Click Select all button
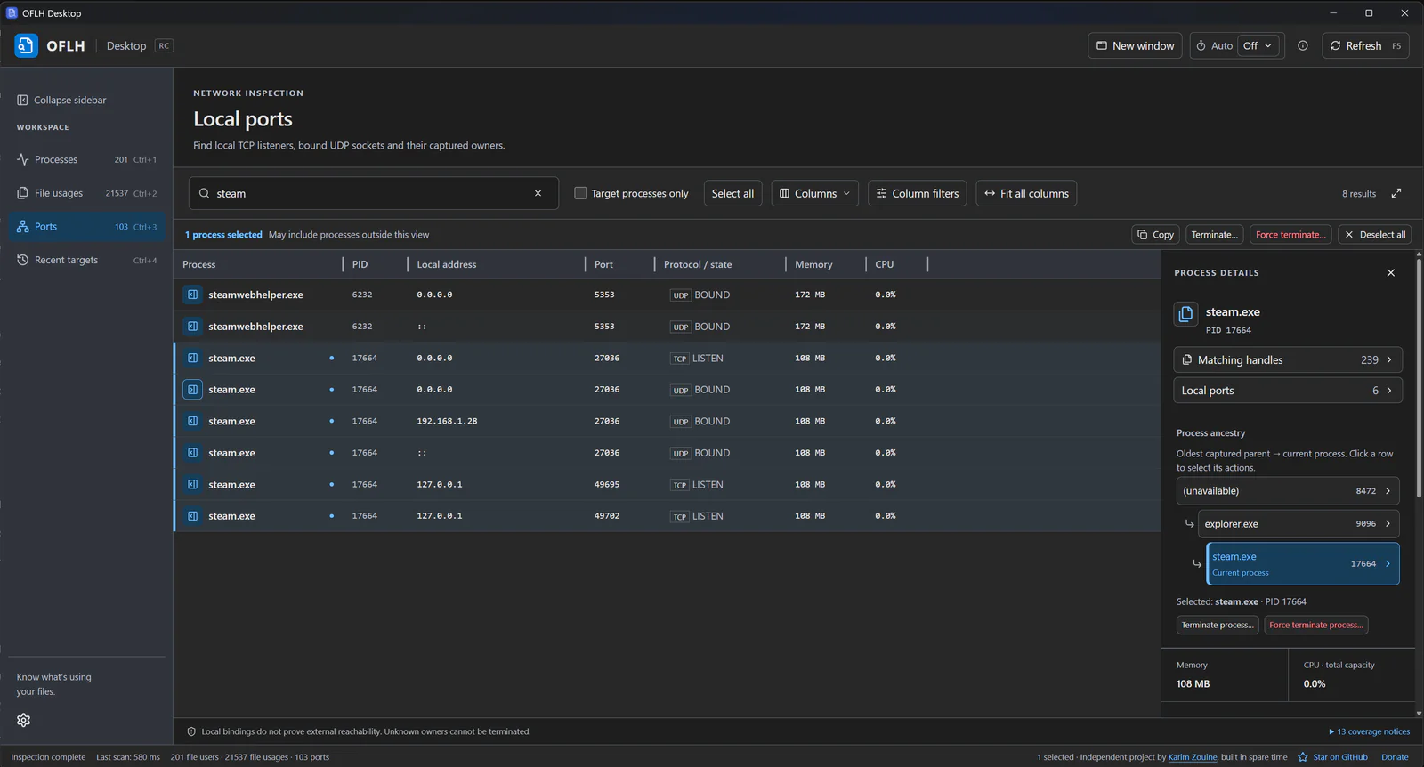The height and width of the screenshot is (767, 1424). (732, 193)
